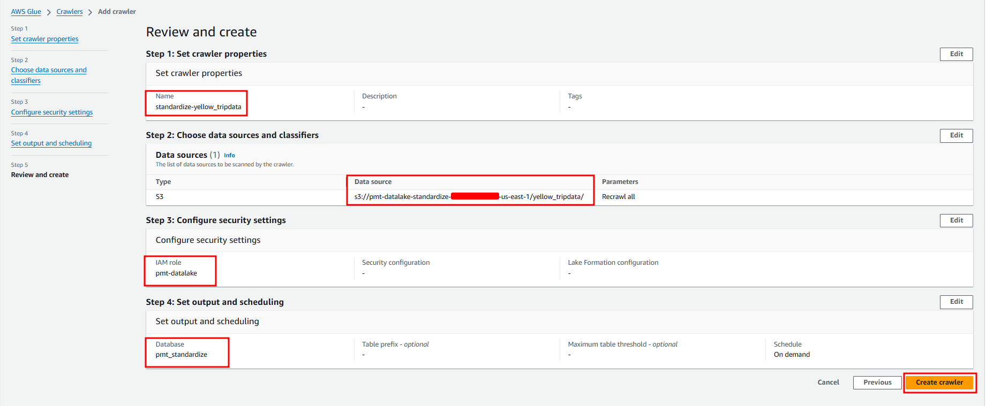Click the orange Create crawler button
This screenshot has height=406, width=986.
939,382
